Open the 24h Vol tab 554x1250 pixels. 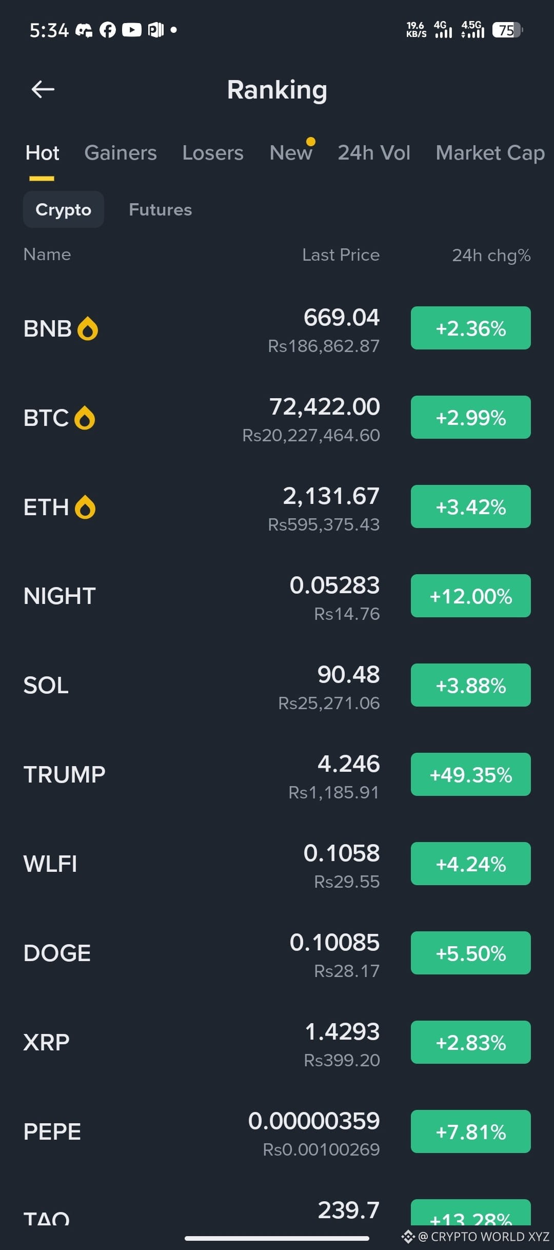[x=374, y=153]
